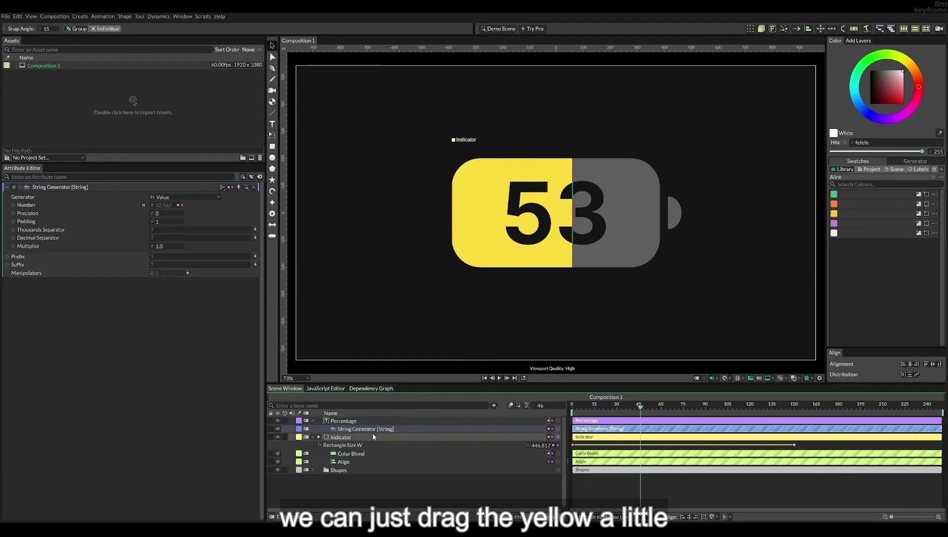Select the orange colour swatch in Library
Viewport: 948px width, 537px height.
pos(834,204)
